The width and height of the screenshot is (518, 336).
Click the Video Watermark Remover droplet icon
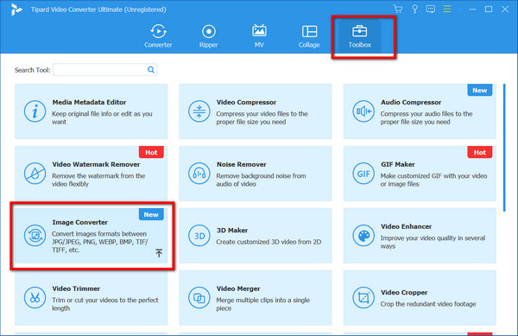(x=35, y=174)
